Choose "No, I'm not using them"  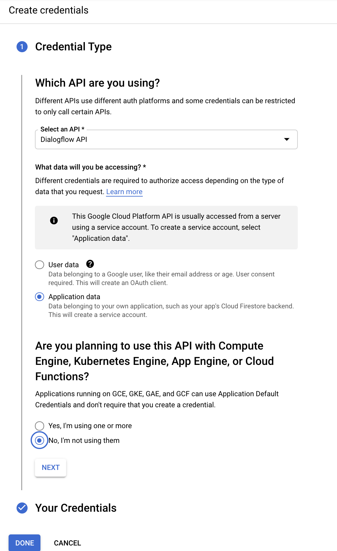pyautogui.click(x=39, y=440)
